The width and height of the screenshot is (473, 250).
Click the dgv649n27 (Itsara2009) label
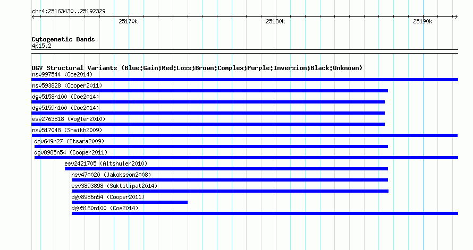(70, 141)
